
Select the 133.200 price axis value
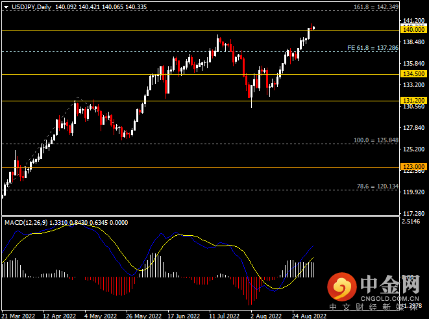[x=414, y=85]
